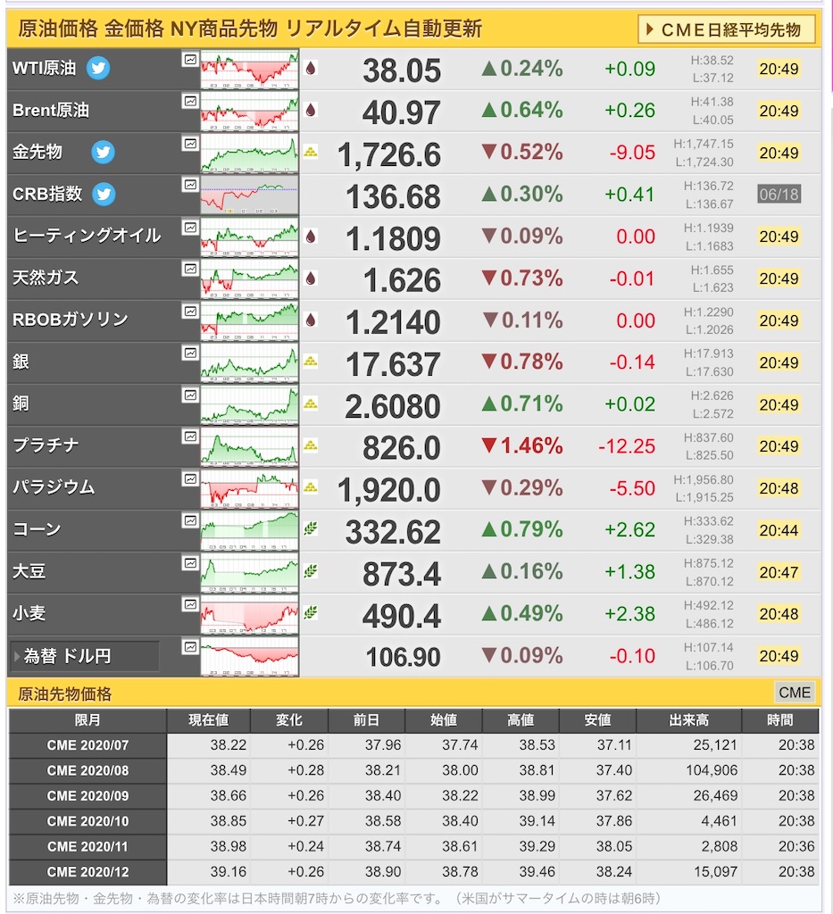Open chart popup icon in CRB指数 row
Image resolution: width=833 pixels, height=914 pixels.
[190, 186]
